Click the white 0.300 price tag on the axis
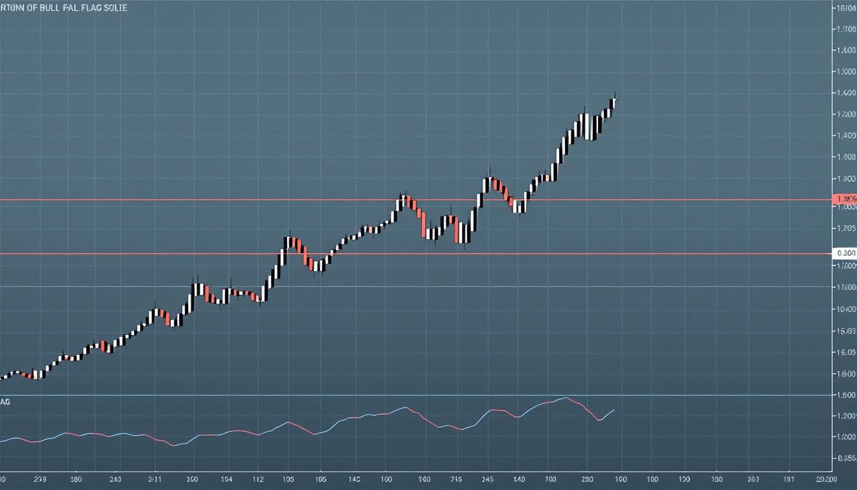The image size is (857, 490). coord(845,253)
